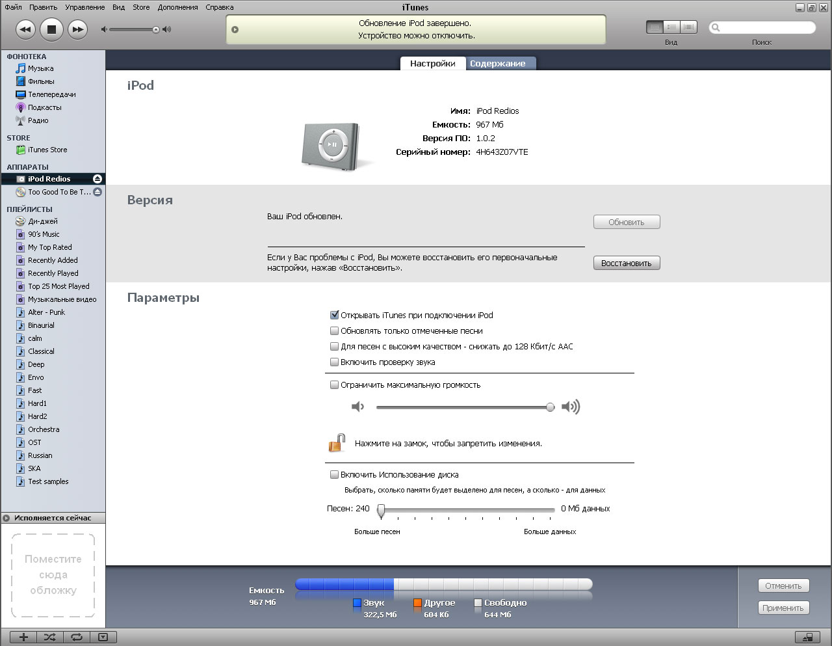Select the Recently Added playlist
The width and height of the screenshot is (832, 646).
point(53,260)
